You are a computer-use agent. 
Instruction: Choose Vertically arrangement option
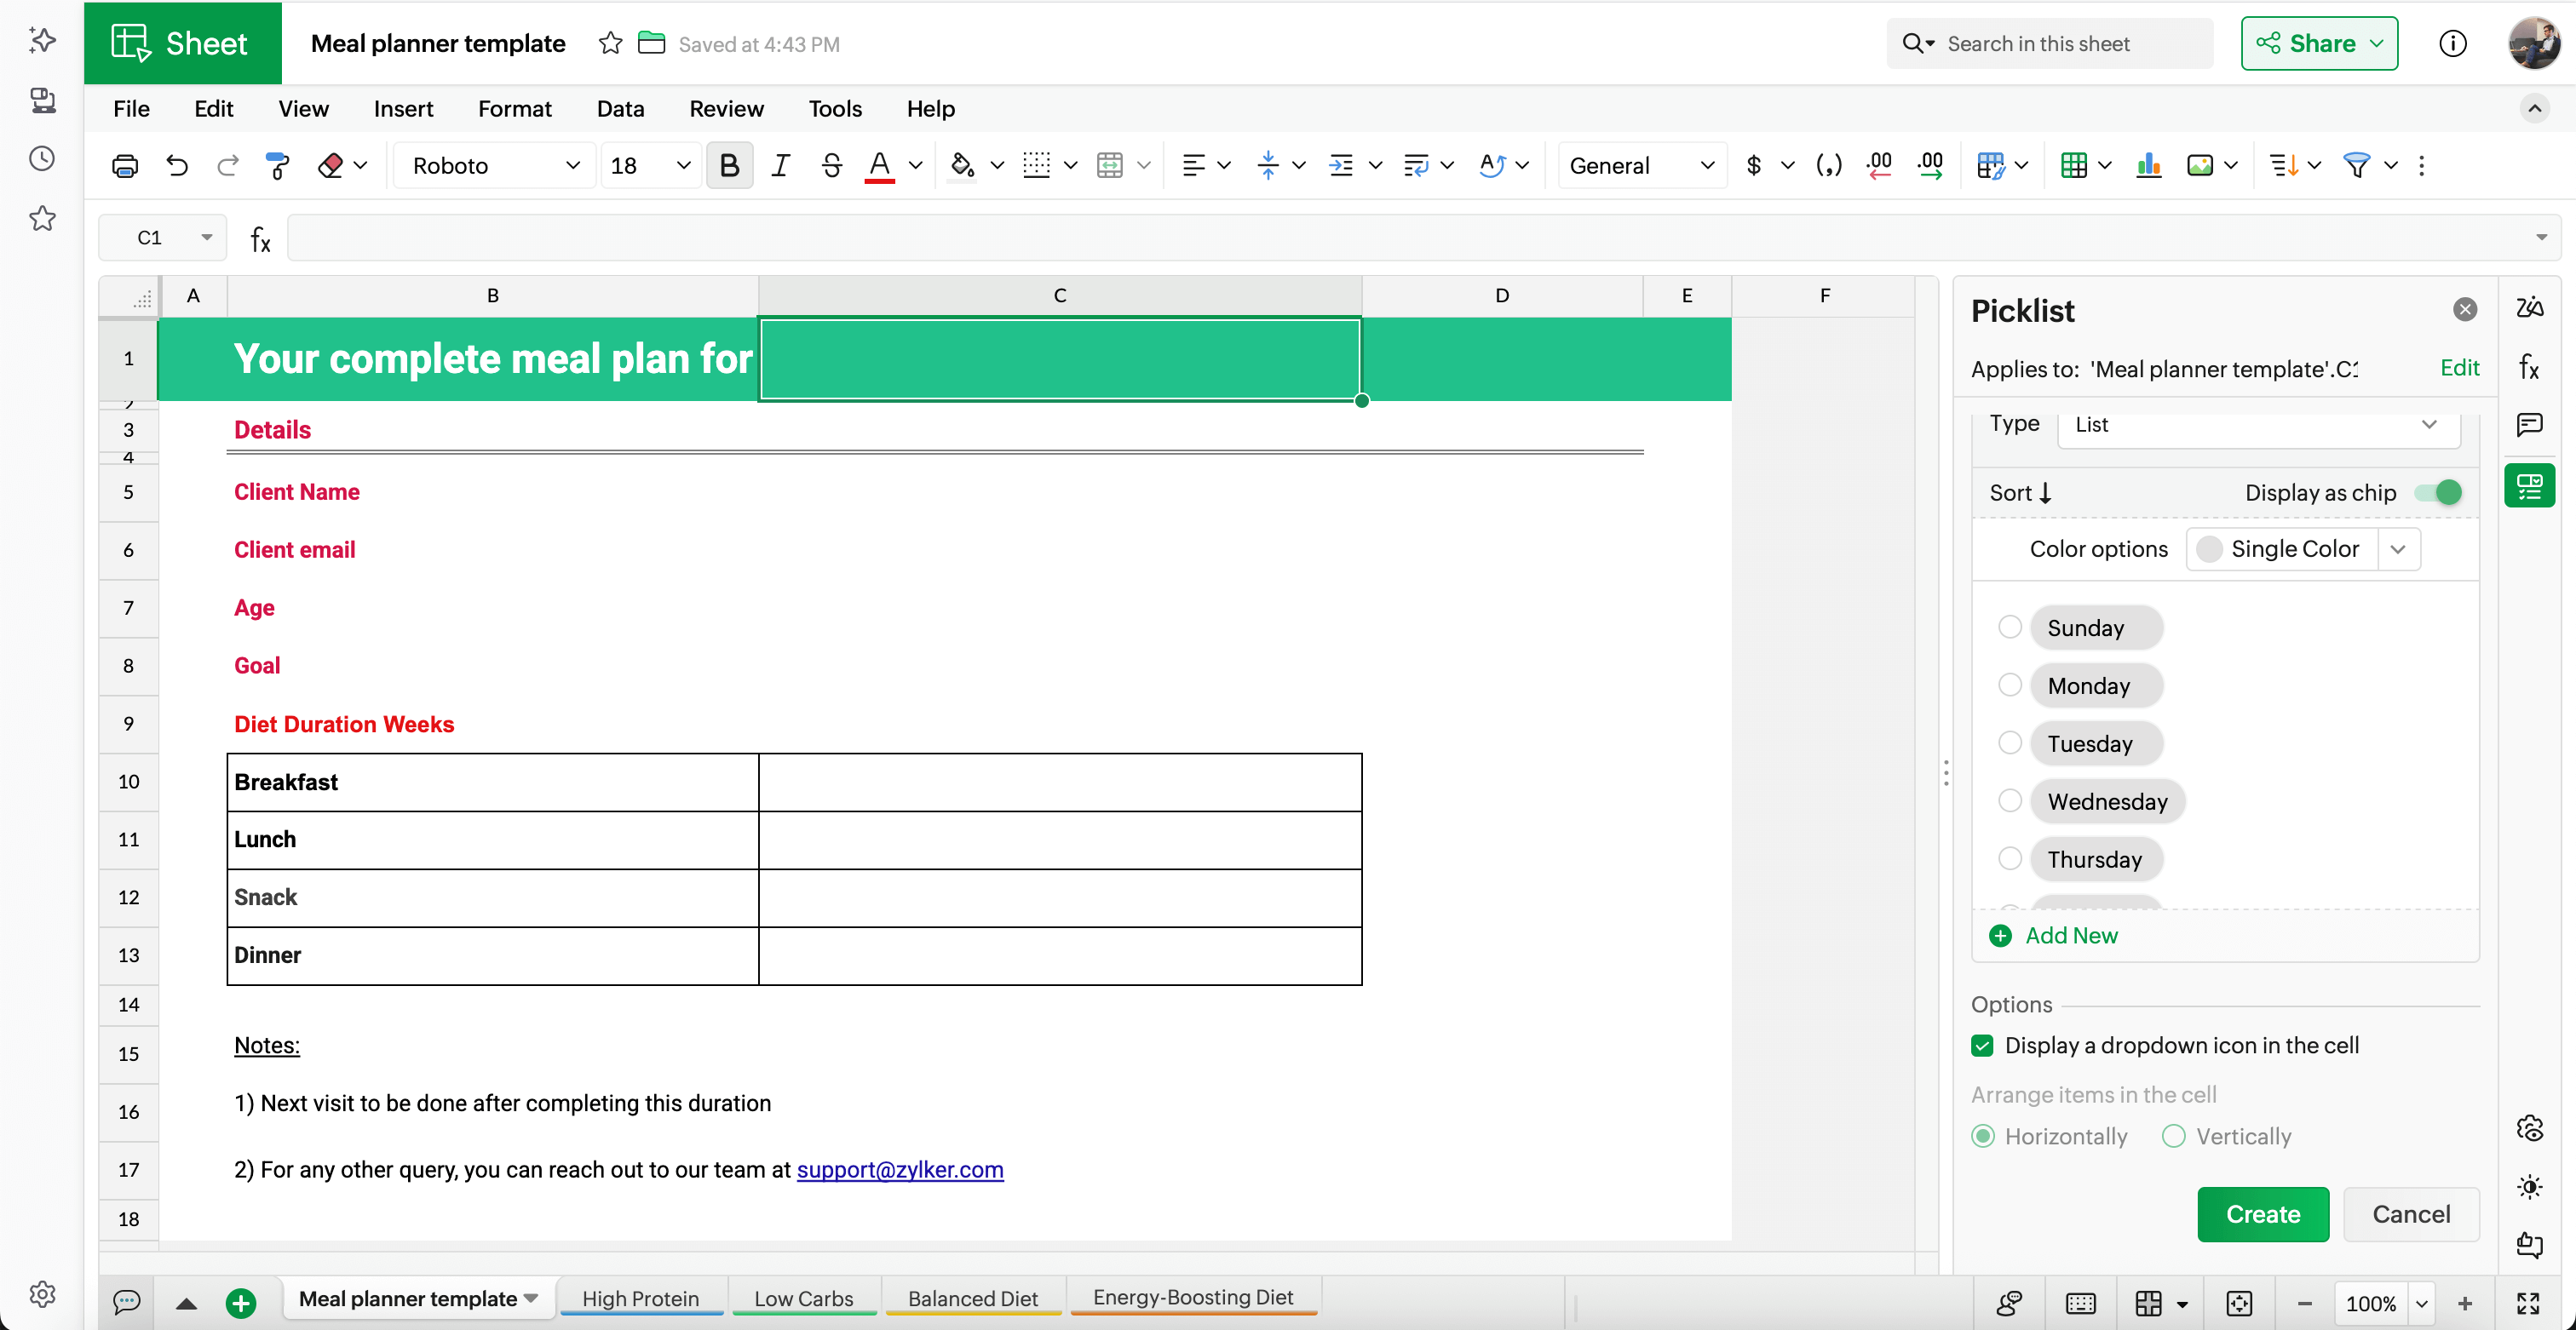coord(2173,1138)
